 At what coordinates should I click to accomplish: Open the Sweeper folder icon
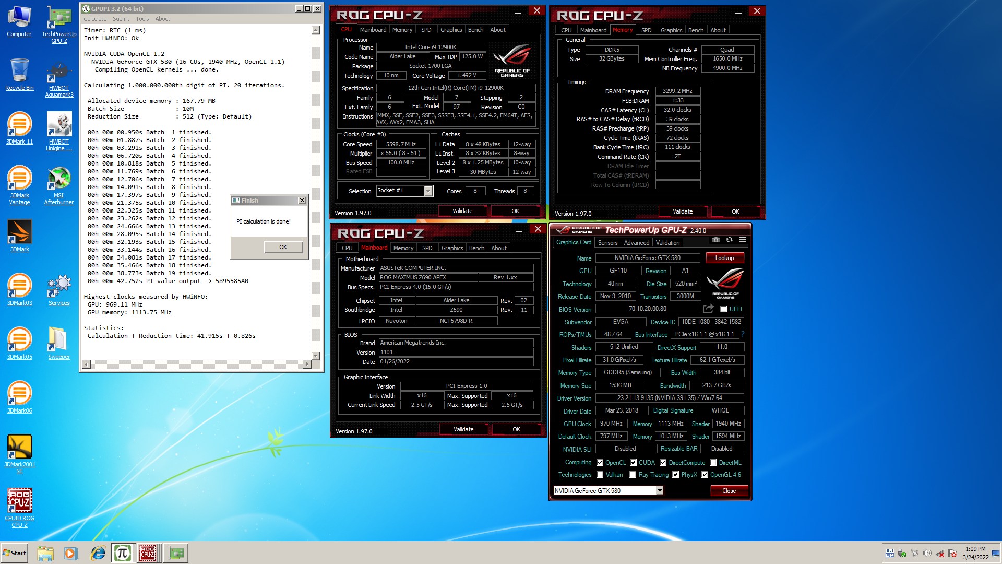(59, 344)
